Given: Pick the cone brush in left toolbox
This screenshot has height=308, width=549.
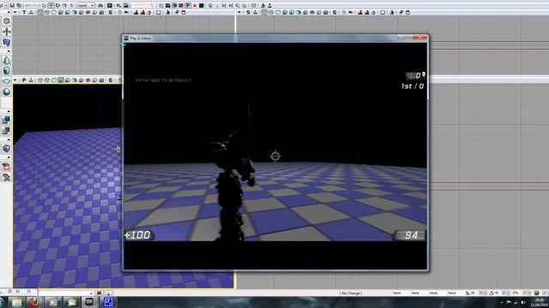Looking at the screenshot, I should click(6, 60).
